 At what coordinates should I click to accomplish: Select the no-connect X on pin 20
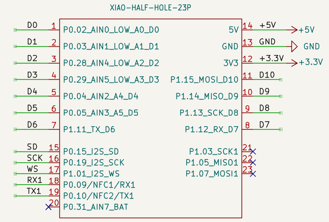pyautogui.click(x=48, y=207)
